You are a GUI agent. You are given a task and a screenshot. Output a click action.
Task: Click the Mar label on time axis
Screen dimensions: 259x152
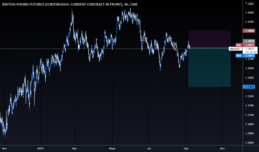pyautogui.click(x=74, y=149)
